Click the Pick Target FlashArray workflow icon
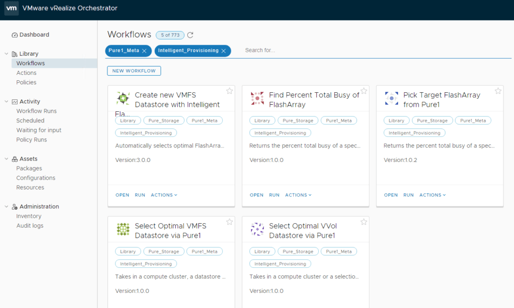Screen dimensions: 514x308 (392, 98)
